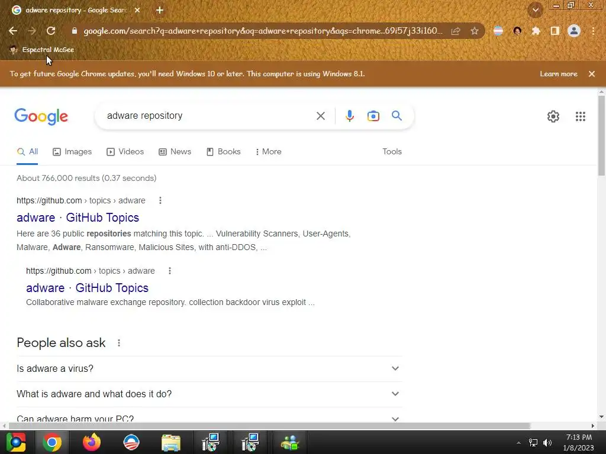Click the striped flag extension icon
Screen dimensions: 606x454
tap(498, 31)
